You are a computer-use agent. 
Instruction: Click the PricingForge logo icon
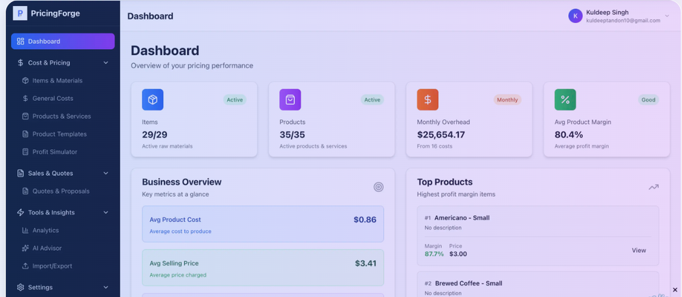20,14
